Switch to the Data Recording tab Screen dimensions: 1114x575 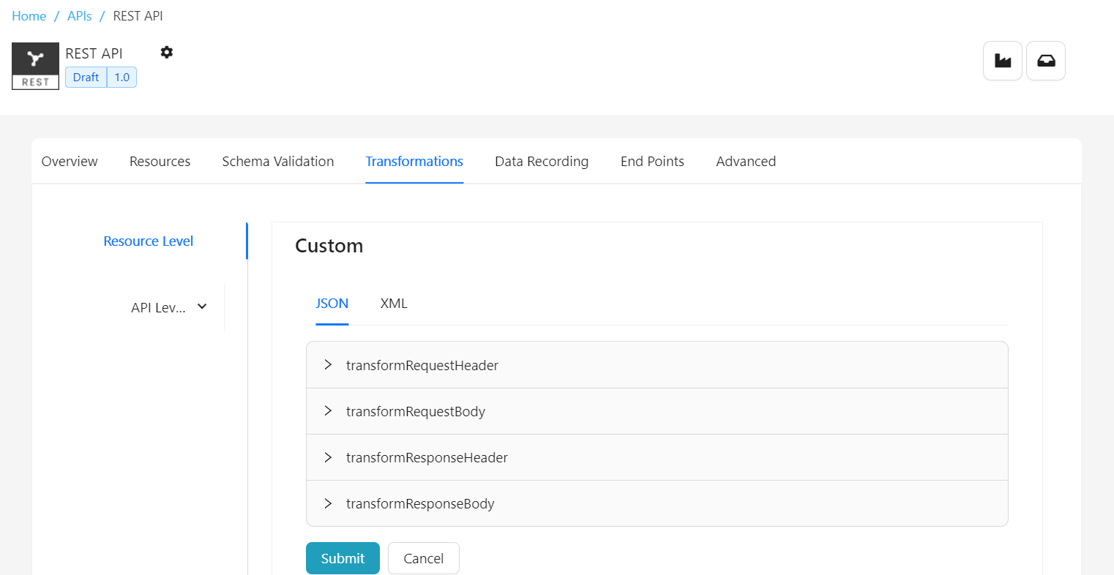542,162
